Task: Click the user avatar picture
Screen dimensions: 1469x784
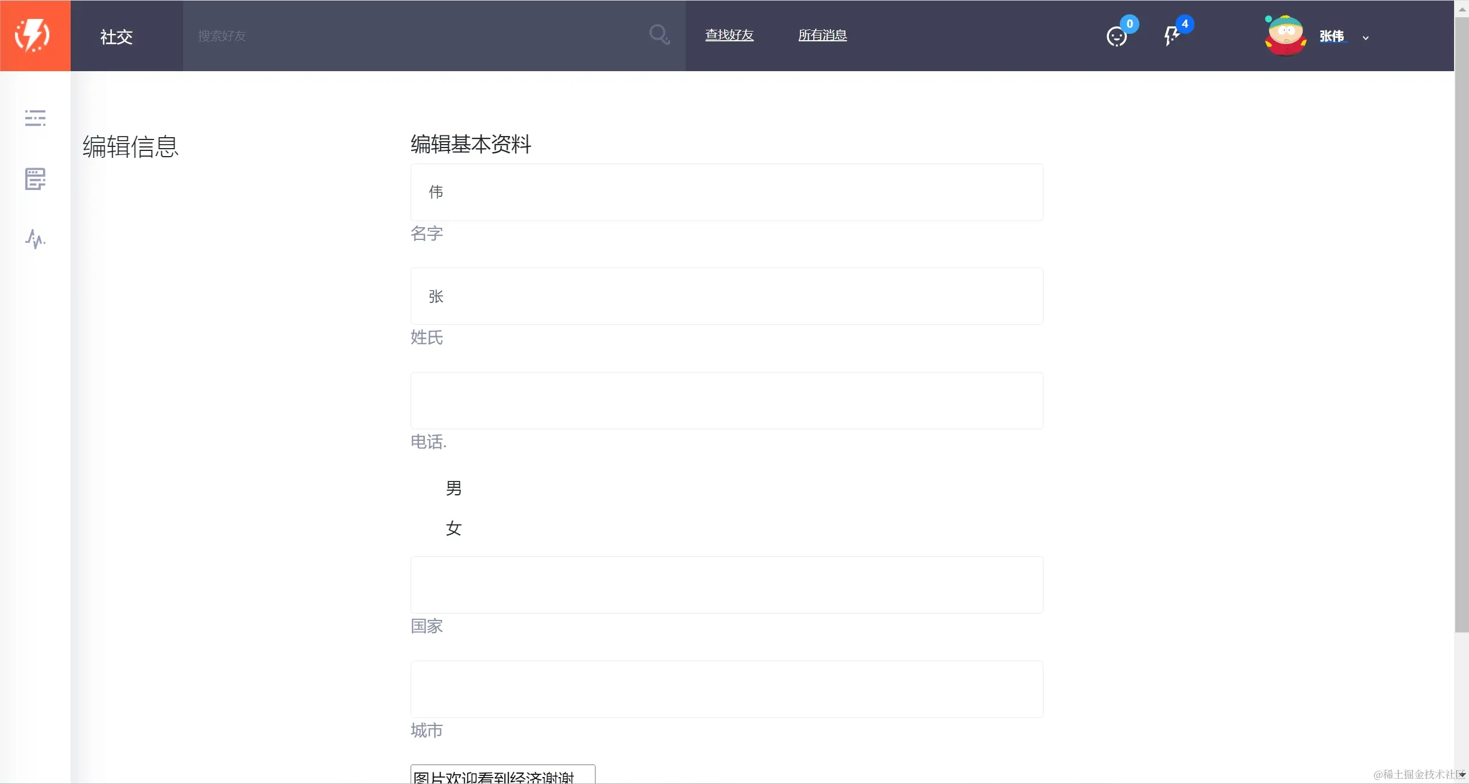Action: 1285,36
